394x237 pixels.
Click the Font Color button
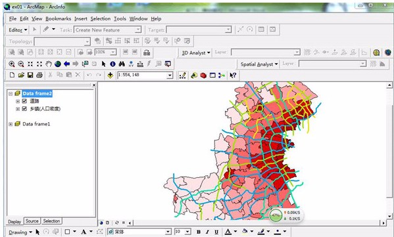point(228,232)
